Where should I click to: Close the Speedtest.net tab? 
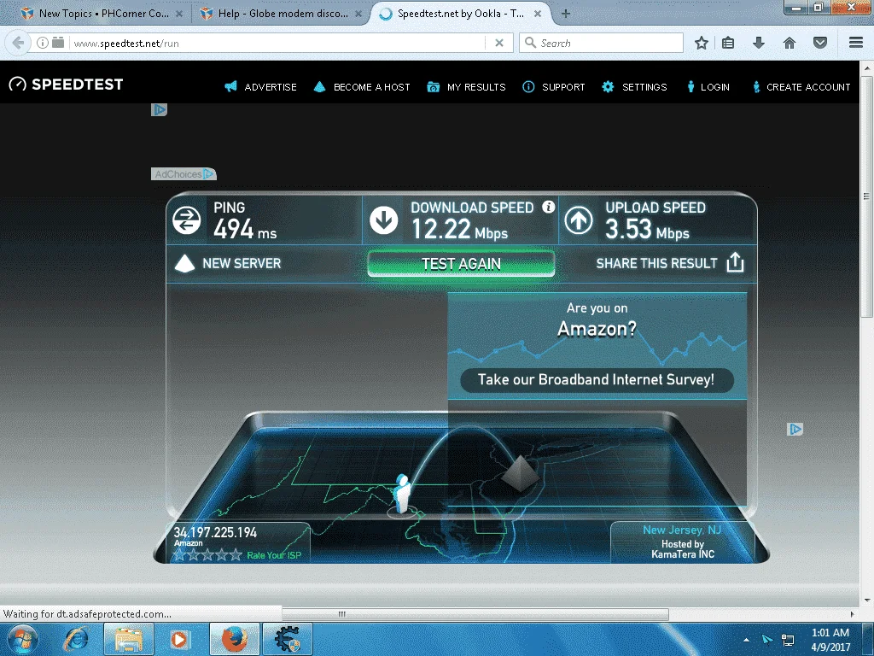coord(538,14)
